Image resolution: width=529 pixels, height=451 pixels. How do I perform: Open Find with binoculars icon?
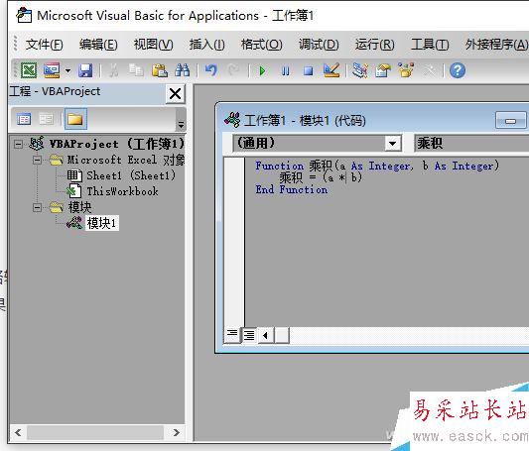coord(183,70)
